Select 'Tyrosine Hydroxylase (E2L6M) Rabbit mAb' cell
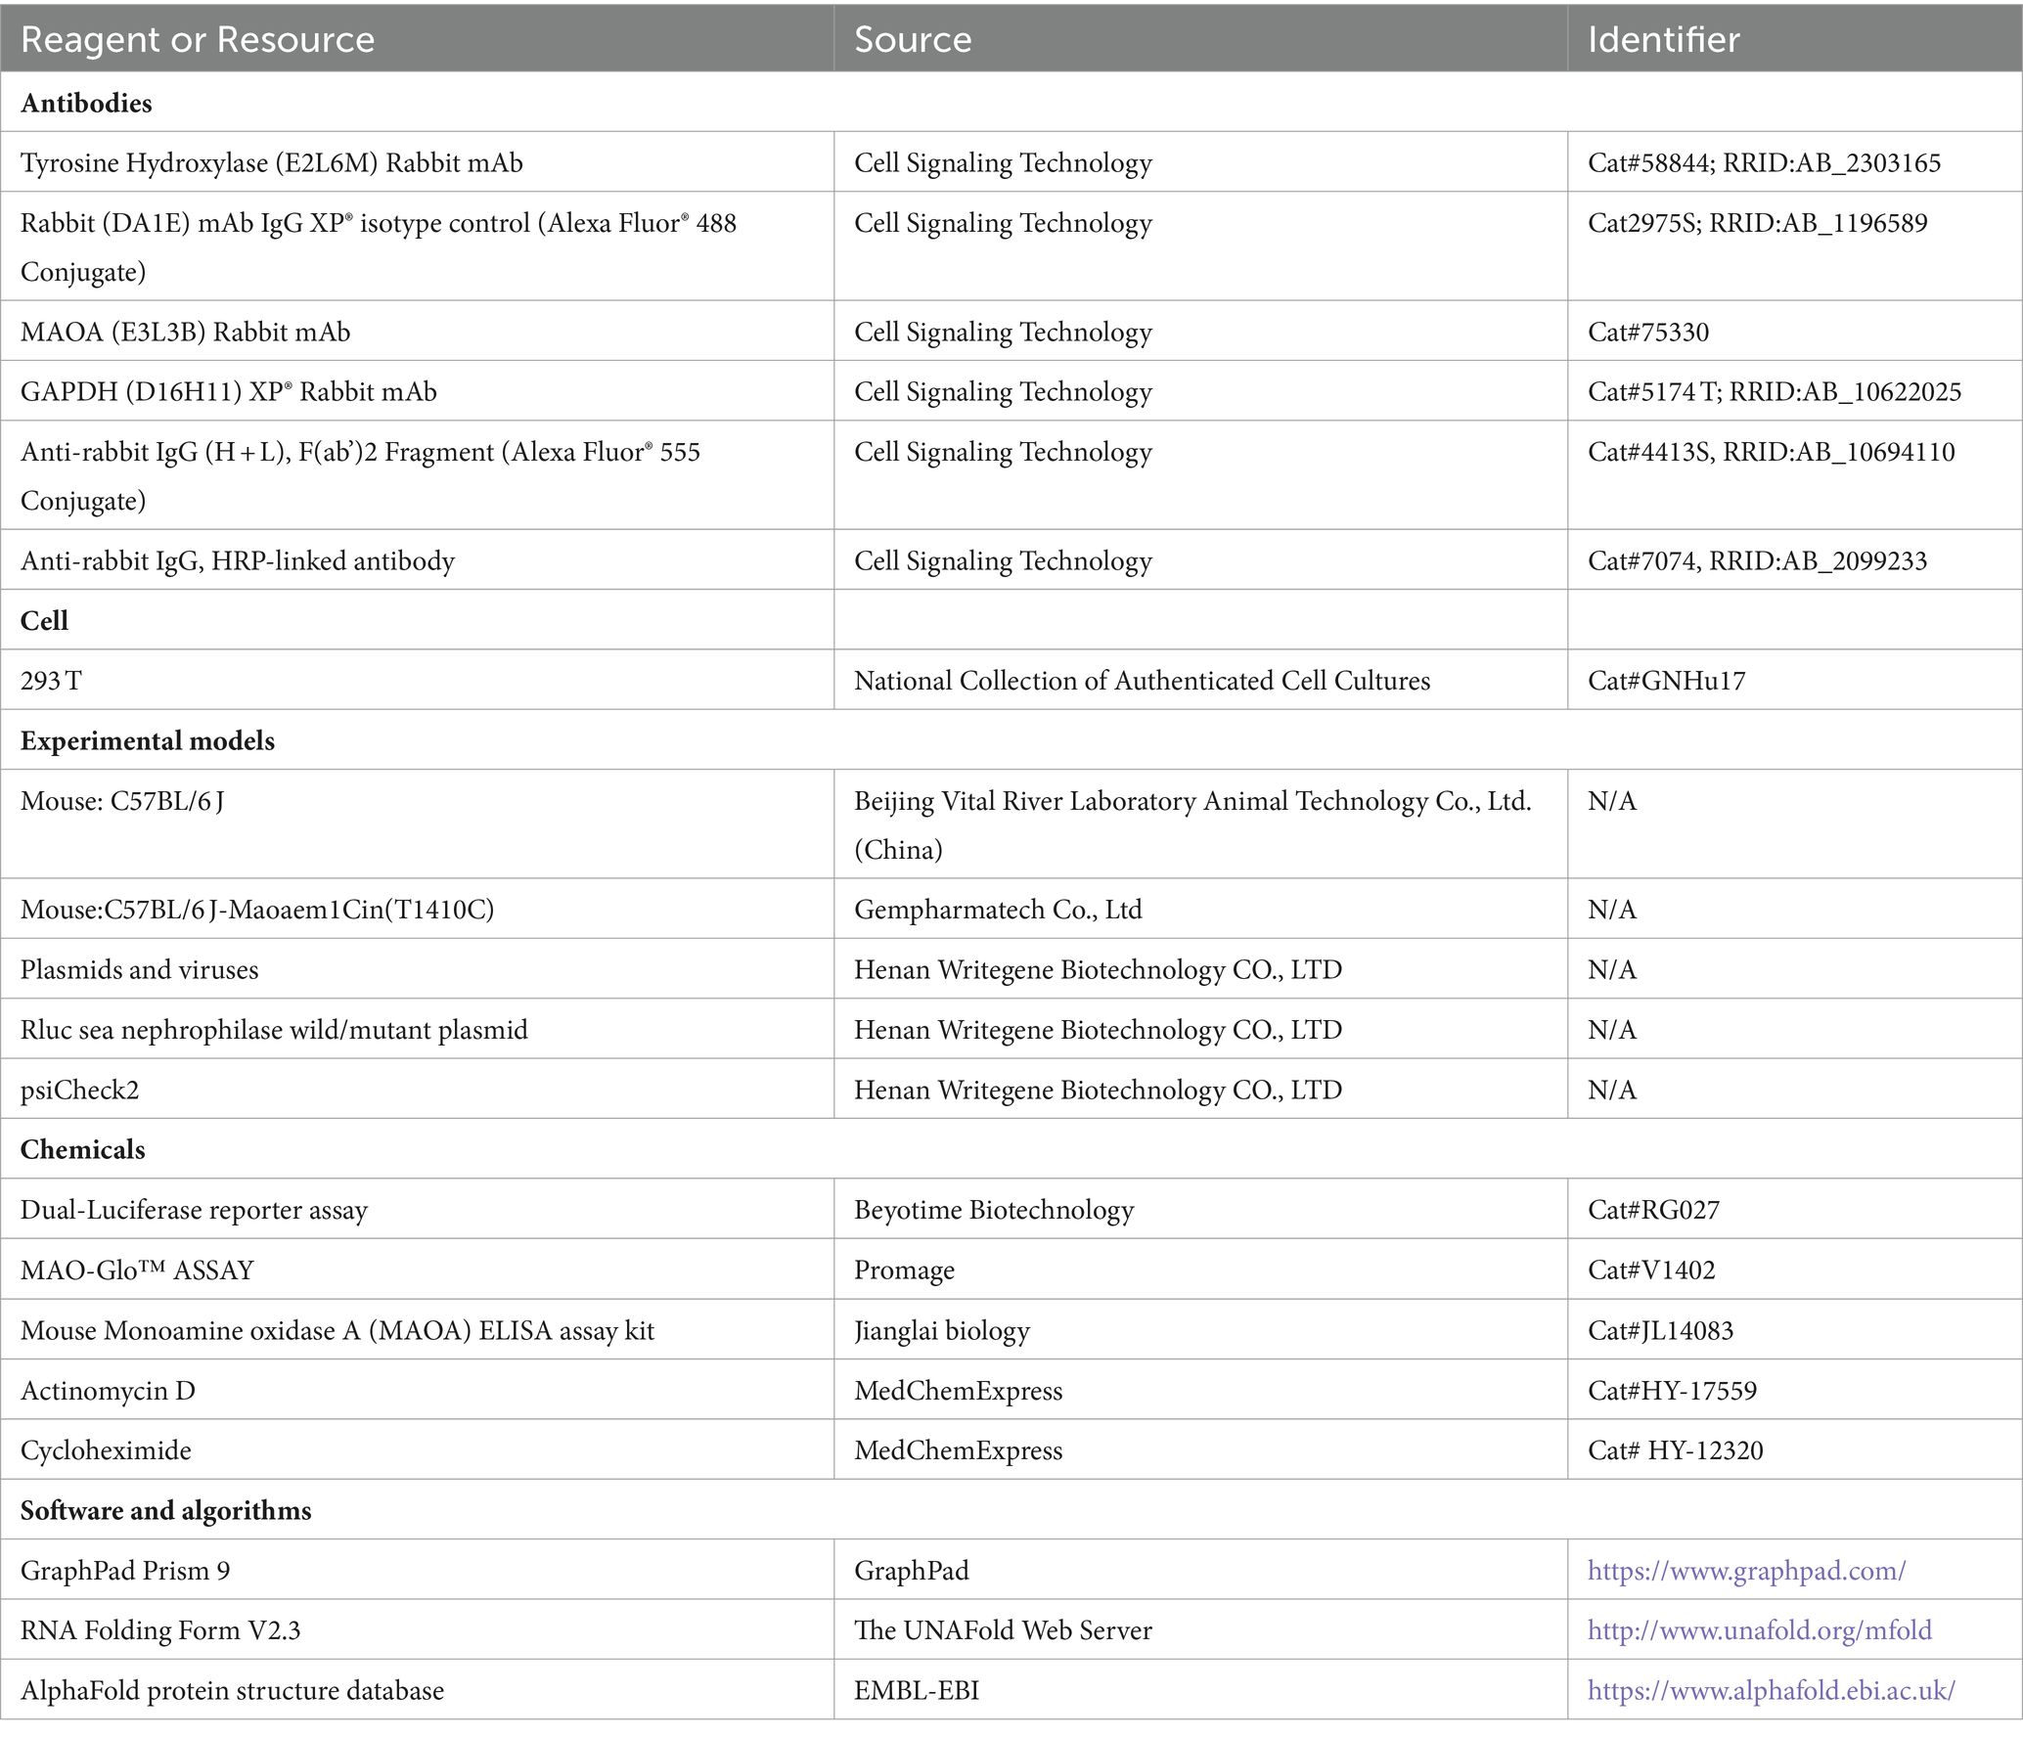Screen dimensions: 2023x1737 point(272,163)
